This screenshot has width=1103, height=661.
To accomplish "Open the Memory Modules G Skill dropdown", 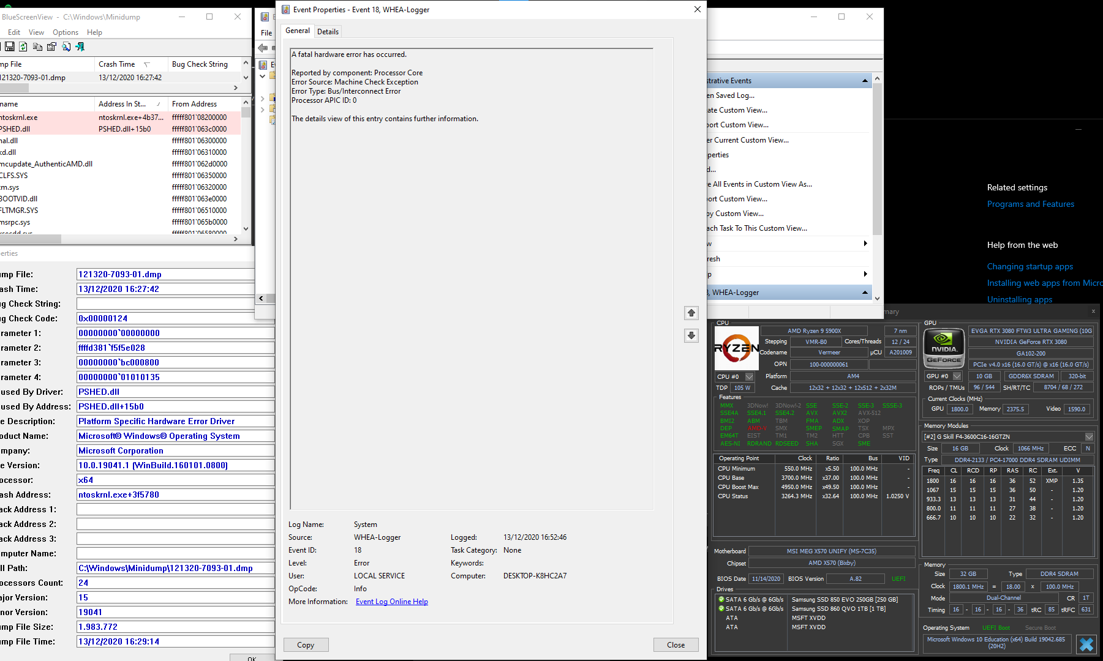I will (1089, 437).
